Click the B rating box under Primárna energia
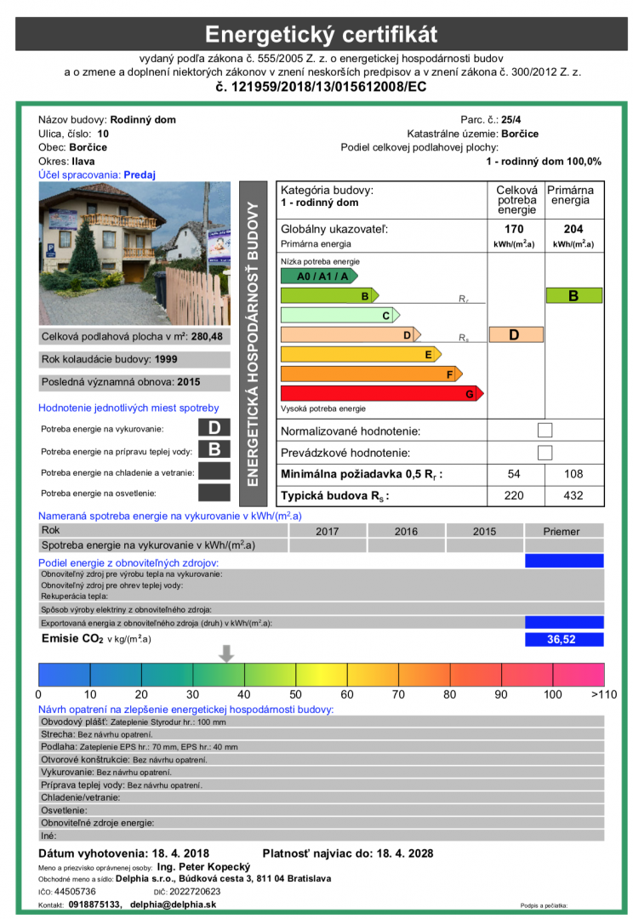Viewport: 633px width, 919px height. click(x=573, y=295)
